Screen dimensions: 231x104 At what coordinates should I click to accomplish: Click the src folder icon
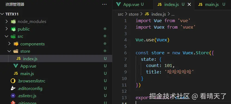(x=13, y=36)
